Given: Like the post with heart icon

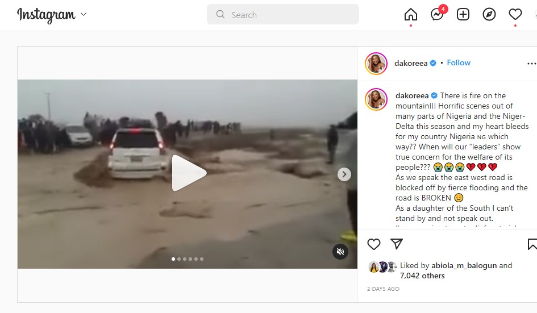Looking at the screenshot, I should tap(374, 244).
